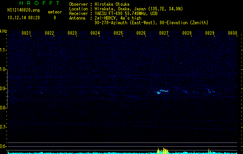Select the filename HI12140820.png
Viewport: 243px width, 154px height.
[x=24, y=10]
